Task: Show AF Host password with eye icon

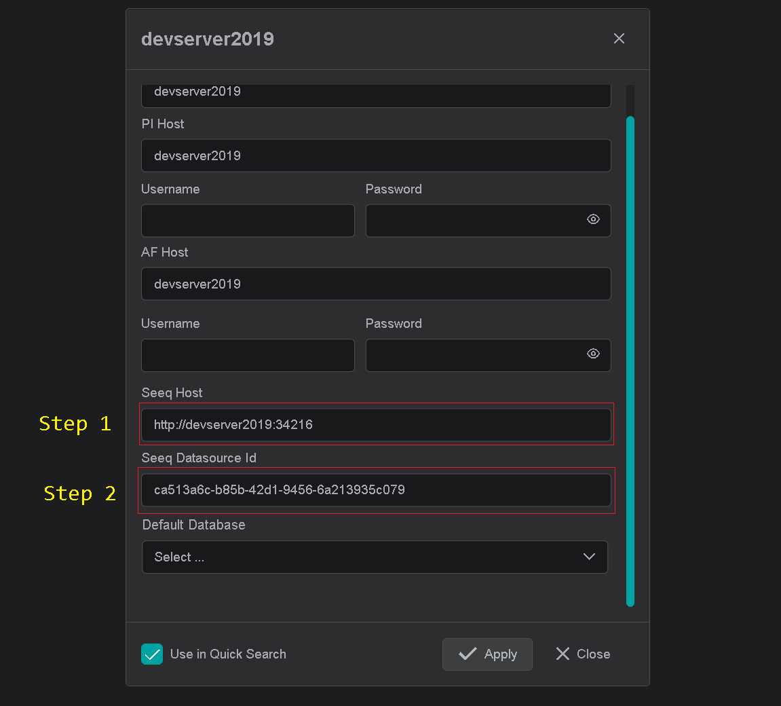Action: tap(593, 354)
